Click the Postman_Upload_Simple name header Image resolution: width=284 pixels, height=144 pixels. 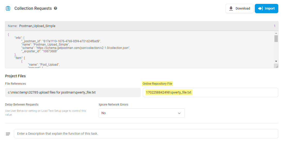37,26
